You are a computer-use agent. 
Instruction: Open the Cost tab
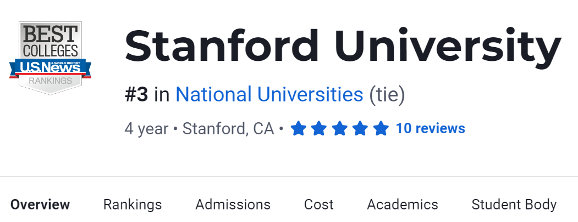pos(318,205)
